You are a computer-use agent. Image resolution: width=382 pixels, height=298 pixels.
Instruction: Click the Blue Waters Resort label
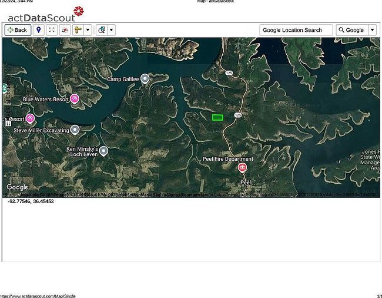46,100
